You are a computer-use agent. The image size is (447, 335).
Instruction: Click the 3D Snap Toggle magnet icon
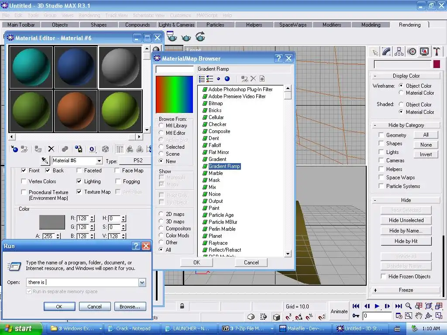[x=289, y=317]
